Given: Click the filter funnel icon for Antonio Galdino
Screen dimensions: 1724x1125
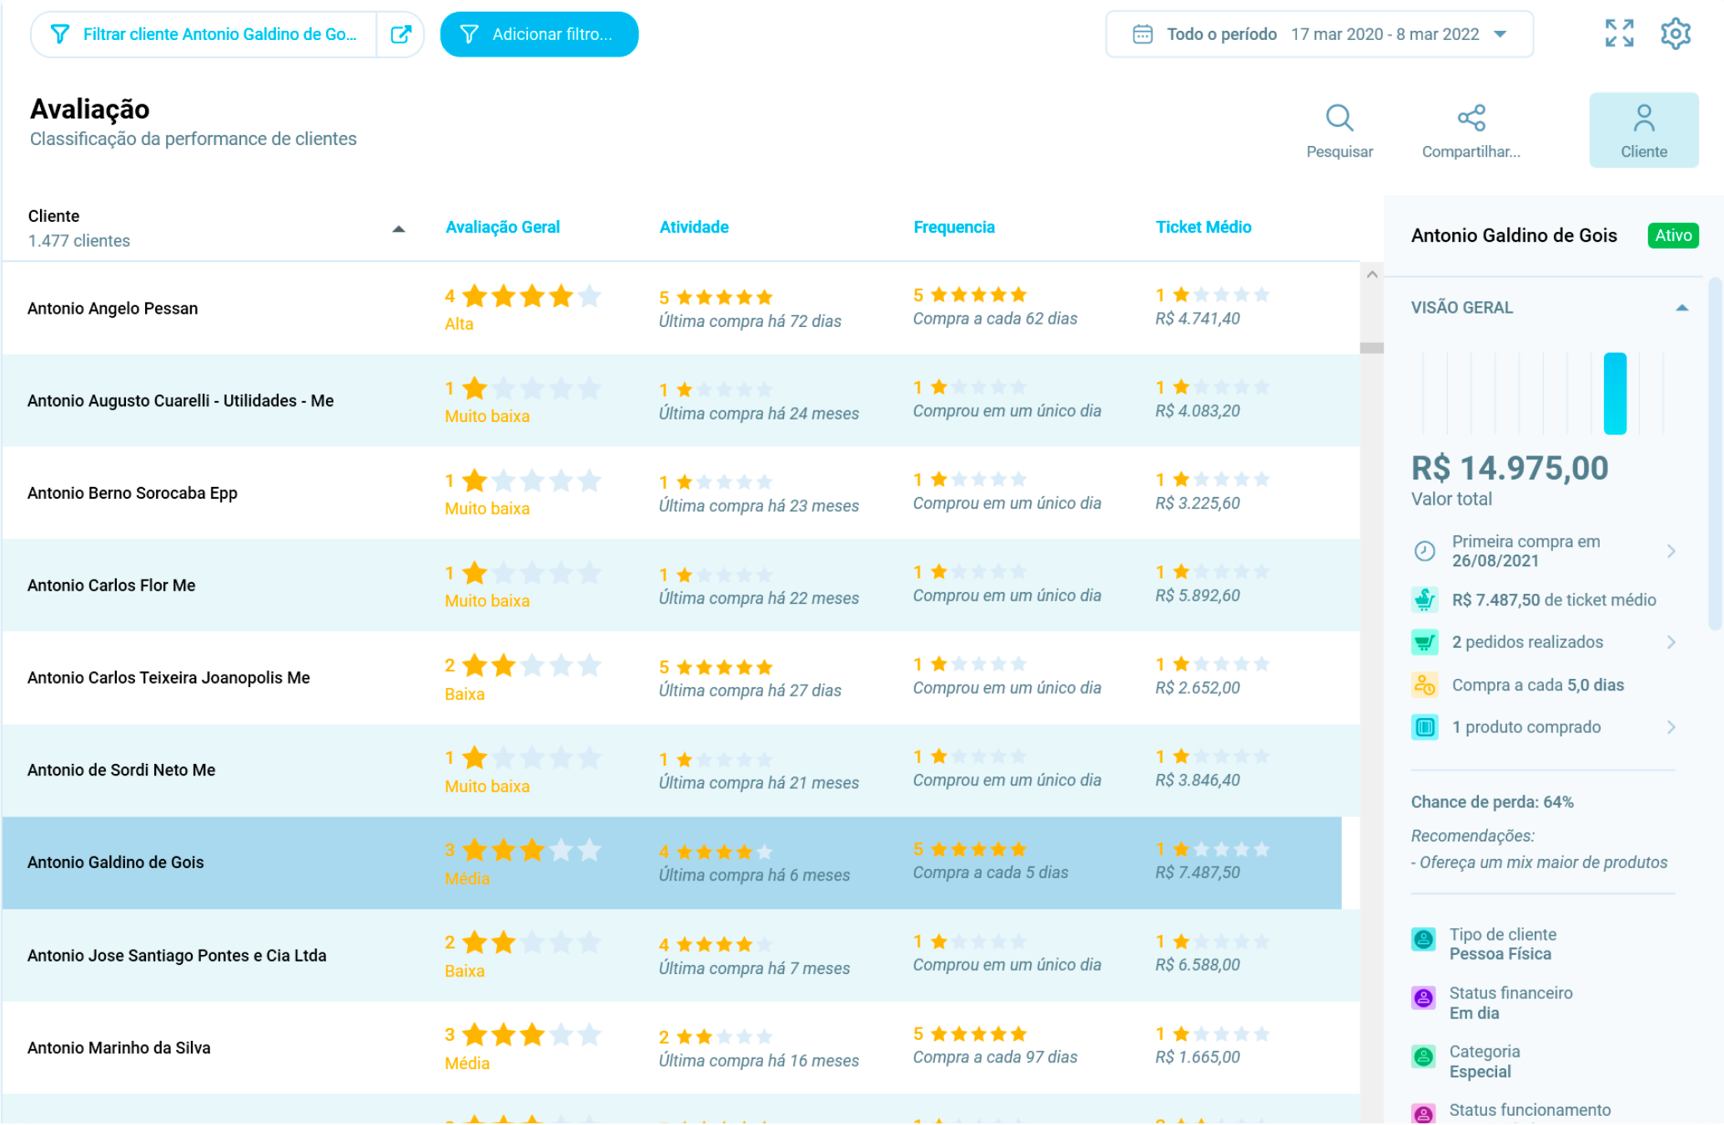Looking at the screenshot, I should pyautogui.click(x=60, y=34).
